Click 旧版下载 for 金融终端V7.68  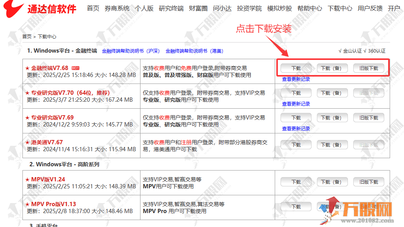coord(369,68)
